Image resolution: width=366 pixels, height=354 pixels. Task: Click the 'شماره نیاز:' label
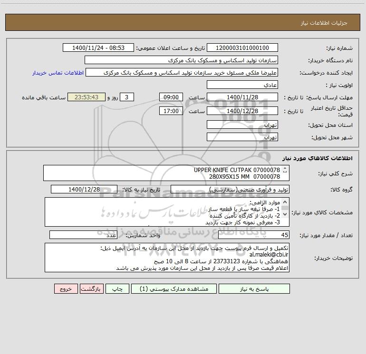coord(339,48)
